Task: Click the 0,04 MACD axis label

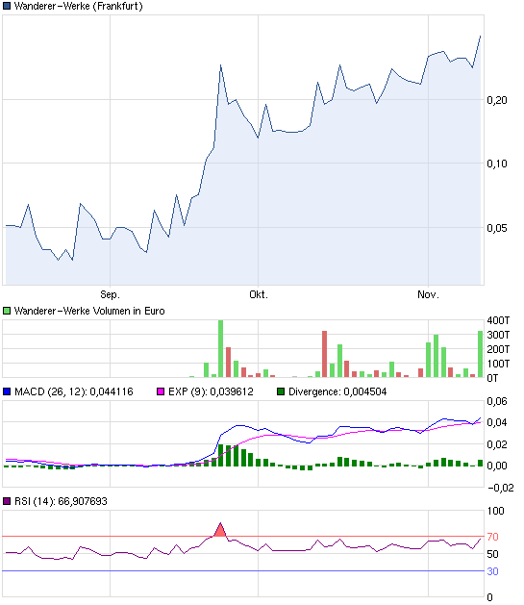Action: (x=497, y=423)
